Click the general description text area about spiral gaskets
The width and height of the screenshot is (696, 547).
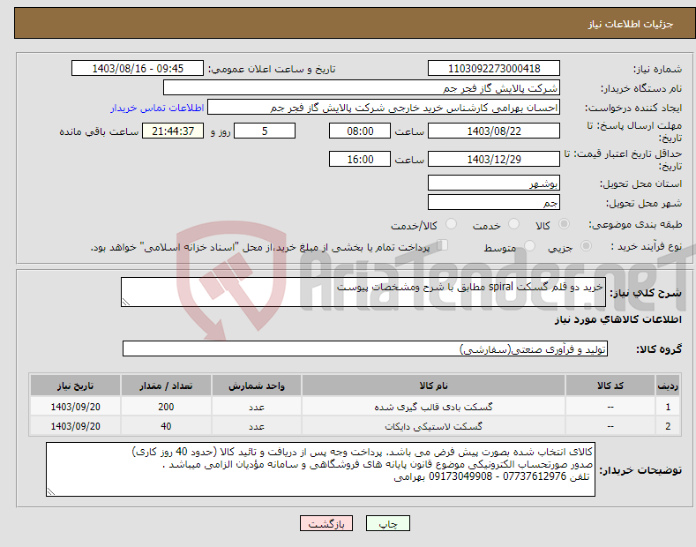coord(363,292)
